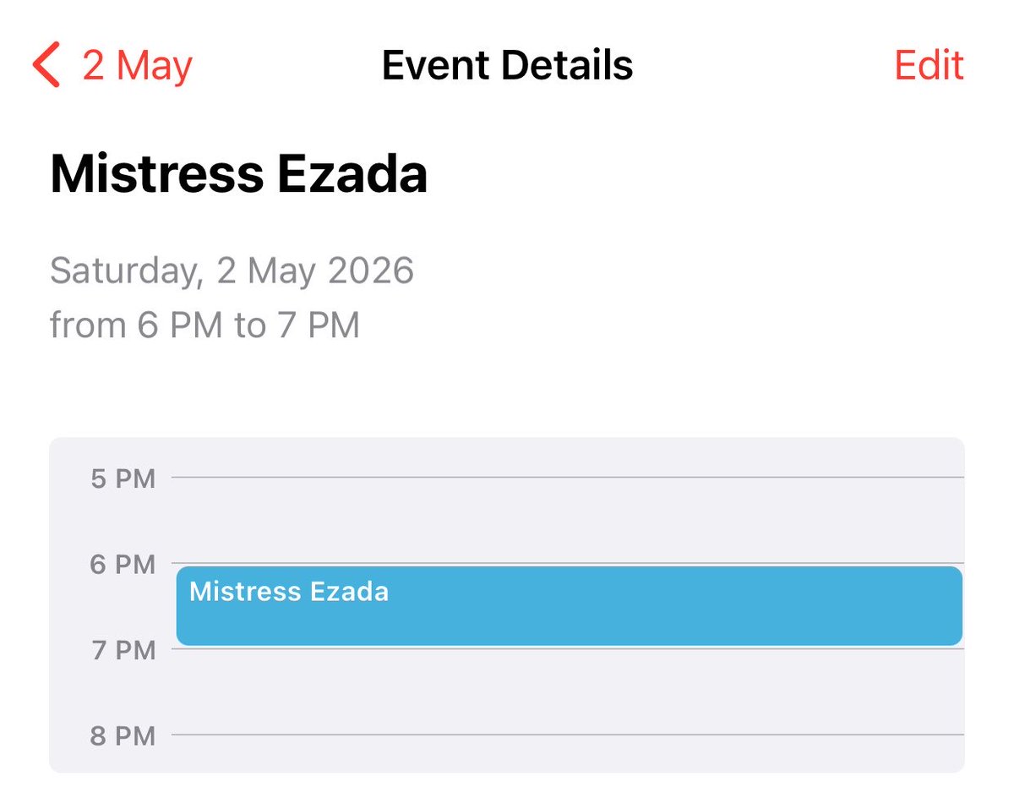The height and width of the screenshot is (809, 1014).
Task: Click empty slot between 7 PM and 8 PM
Action: (567, 691)
